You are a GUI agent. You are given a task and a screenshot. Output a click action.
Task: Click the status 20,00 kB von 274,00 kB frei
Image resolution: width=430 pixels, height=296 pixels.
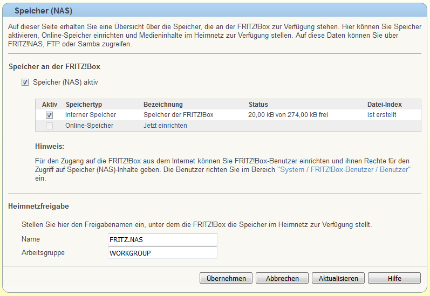288,114
